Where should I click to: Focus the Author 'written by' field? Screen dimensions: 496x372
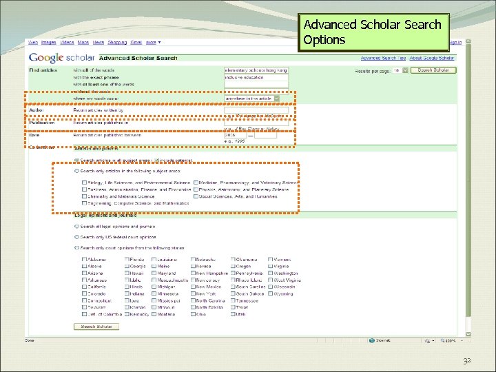click(x=256, y=110)
